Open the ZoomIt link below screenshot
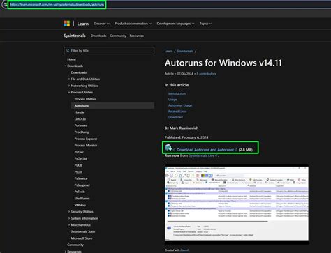 [x=184, y=250]
